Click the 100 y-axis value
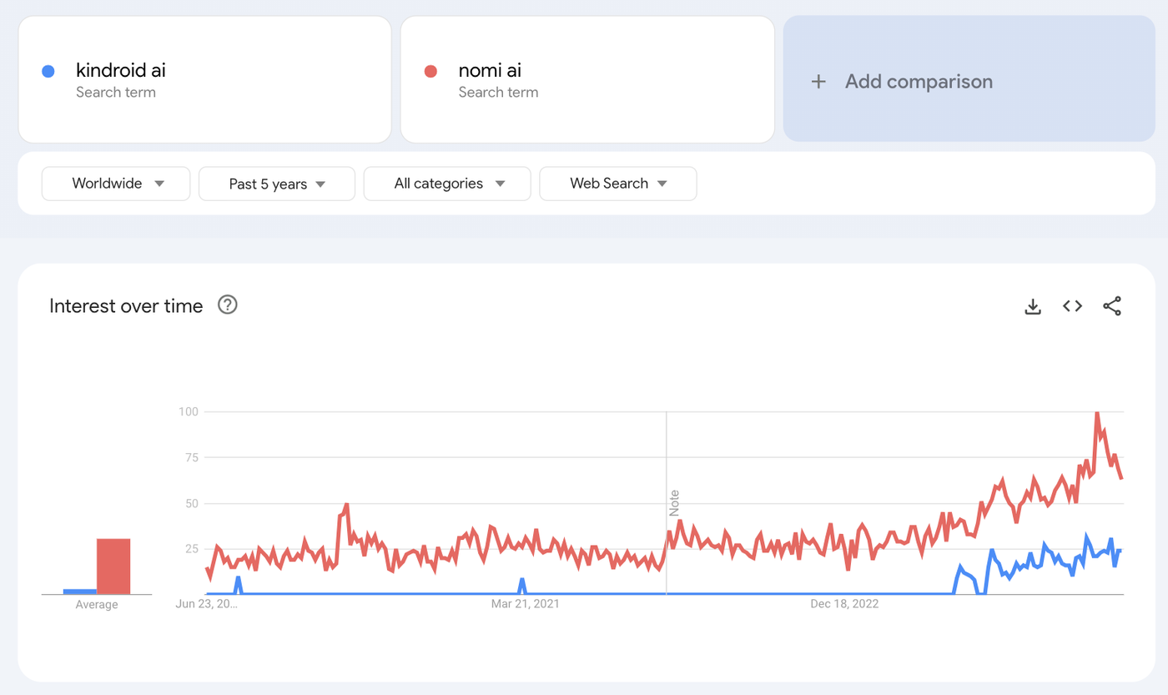The height and width of the screenshot is (695, 1168). click(x=188, y=411)
